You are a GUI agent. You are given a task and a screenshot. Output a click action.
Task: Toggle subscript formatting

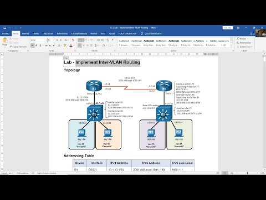(x=50, y=46)
